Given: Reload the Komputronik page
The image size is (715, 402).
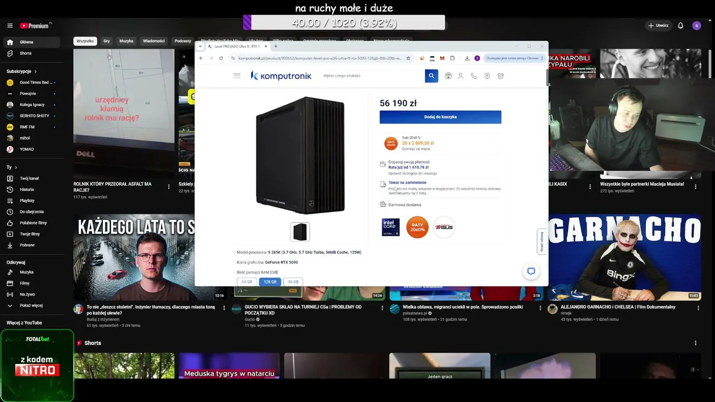Looking at the screenshot, I should (x=221, y=58).
